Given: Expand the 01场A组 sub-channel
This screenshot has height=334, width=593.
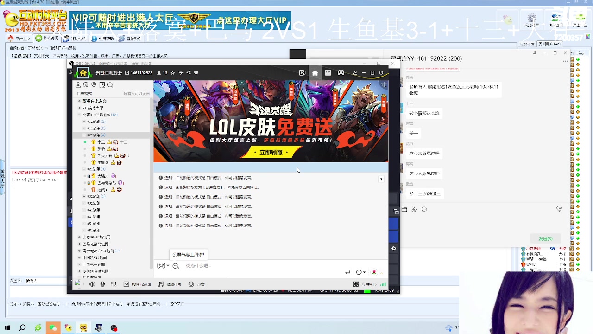Looking at the screenshot, I should (x=84, y=122).
